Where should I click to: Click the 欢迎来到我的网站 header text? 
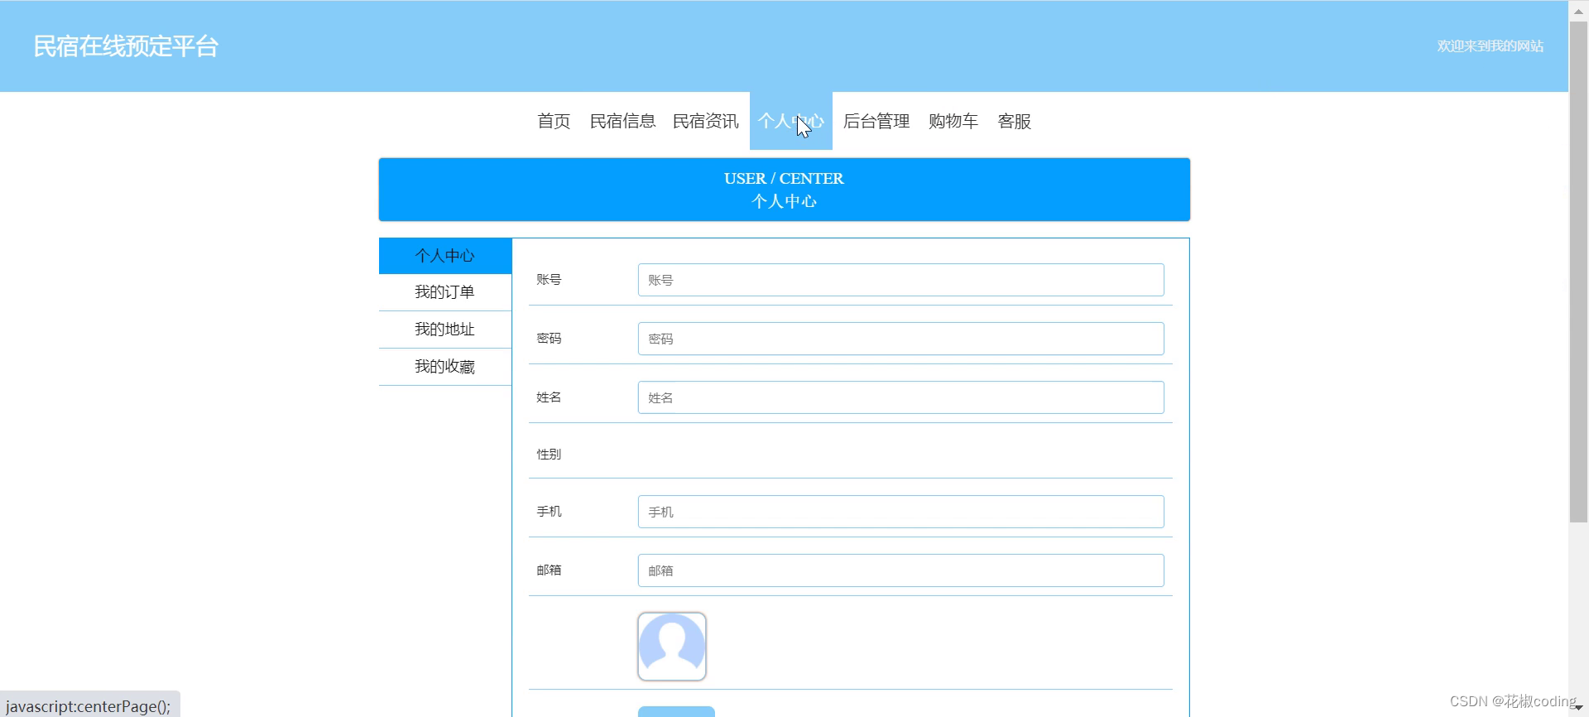coord(1490,46)
